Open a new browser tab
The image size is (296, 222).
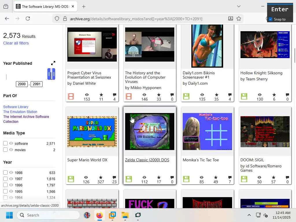84,7
